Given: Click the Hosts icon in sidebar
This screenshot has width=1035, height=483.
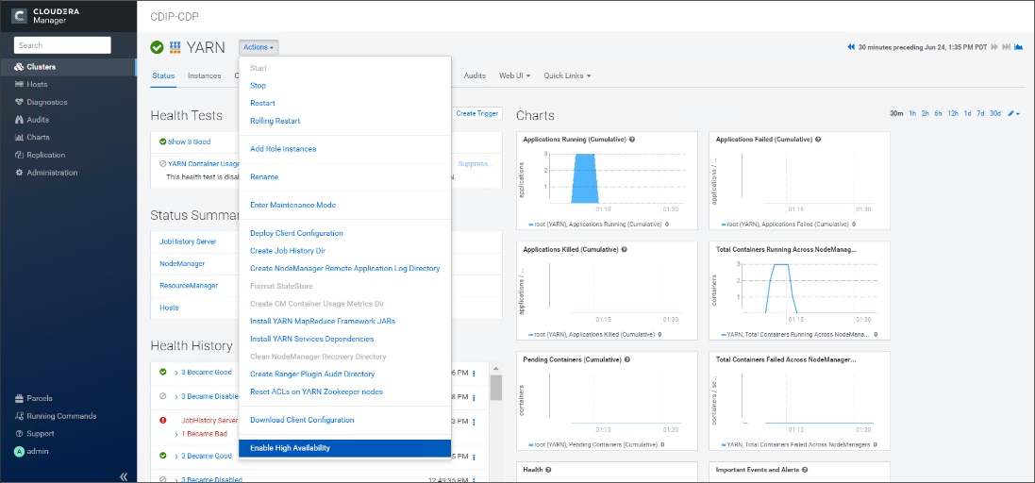Looking at the screenshot, I should 19,85.
